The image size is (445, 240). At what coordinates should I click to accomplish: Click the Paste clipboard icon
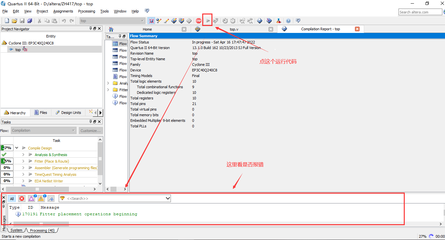(54, 21)
